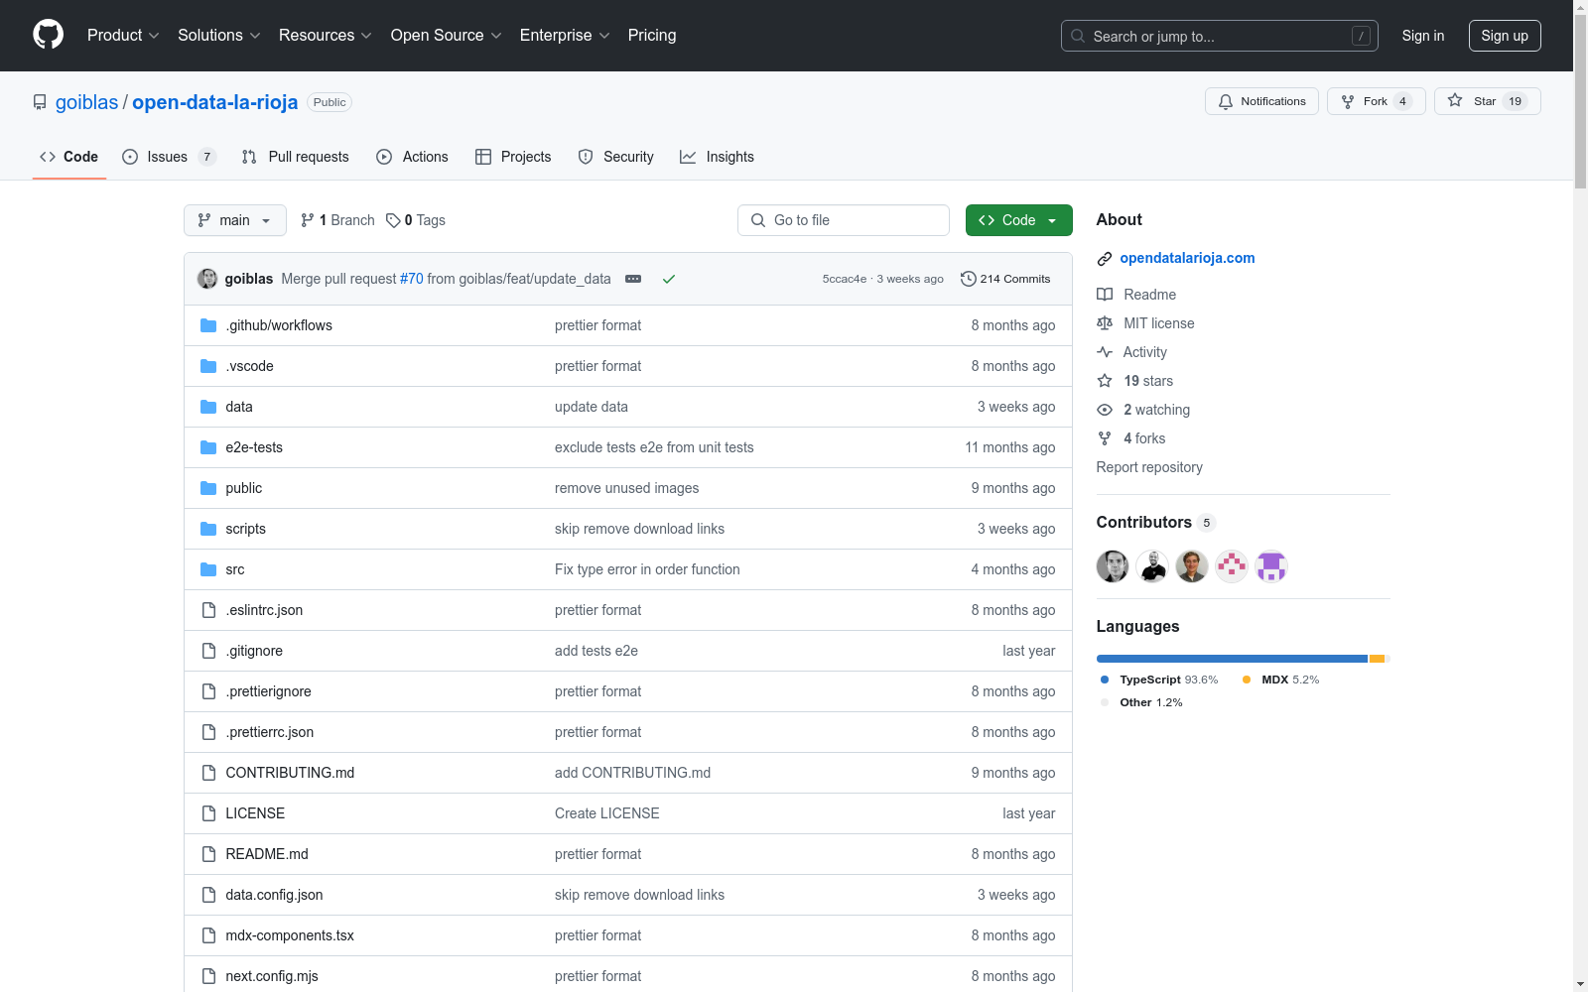Open the purple identicon contributor avatar

[x=1271, y=566]
